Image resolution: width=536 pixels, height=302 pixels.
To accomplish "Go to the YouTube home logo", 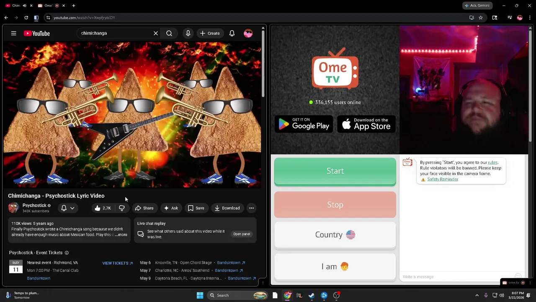I will (37, 33).
